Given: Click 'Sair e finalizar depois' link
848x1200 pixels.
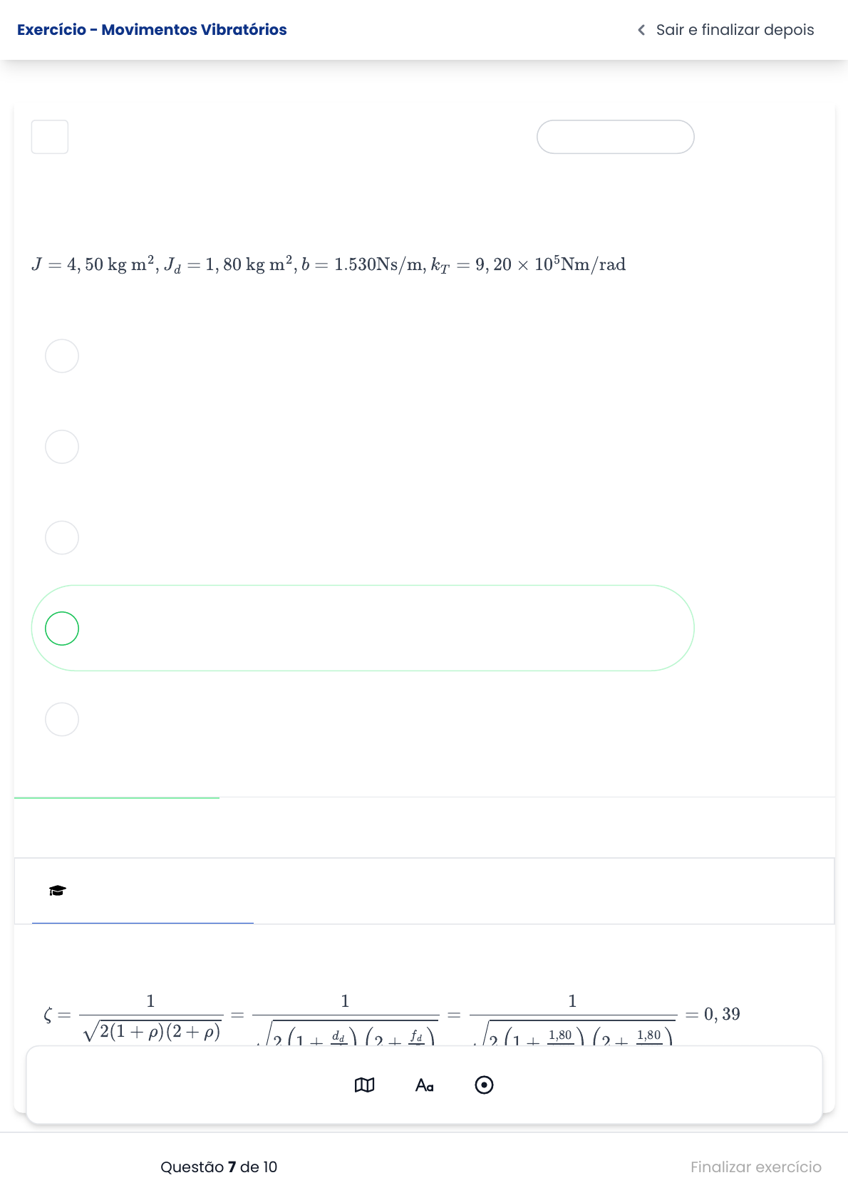Looking at the screenshot, I should coord(735,30).
